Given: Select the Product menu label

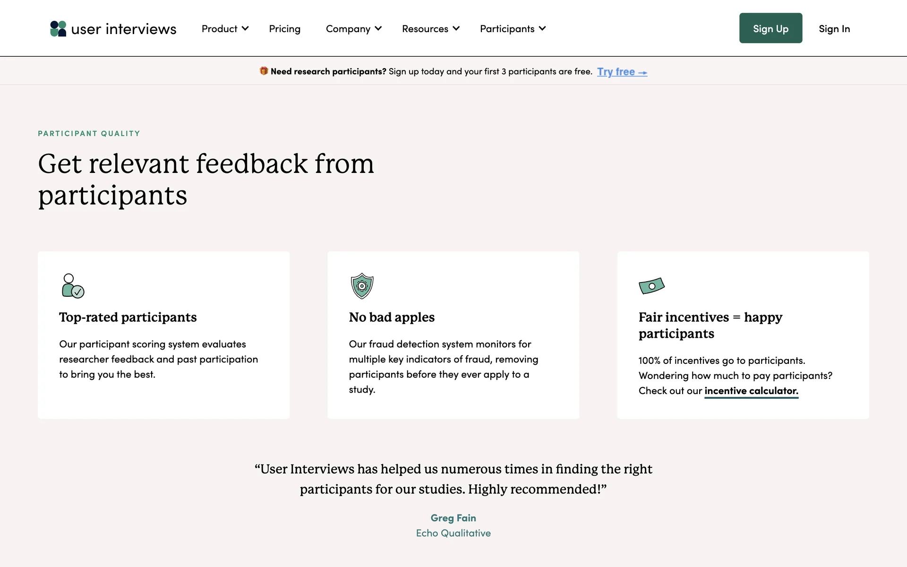Looking at the screenshot, I should pyautogui.click(x=219, y=29).
